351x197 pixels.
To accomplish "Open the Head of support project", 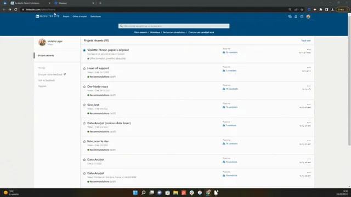I will click(x=98, y=68).
